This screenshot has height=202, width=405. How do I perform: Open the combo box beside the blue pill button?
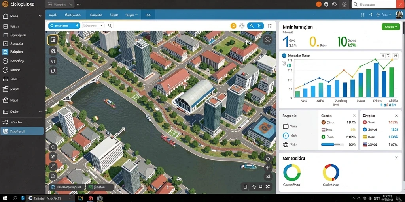93,26
